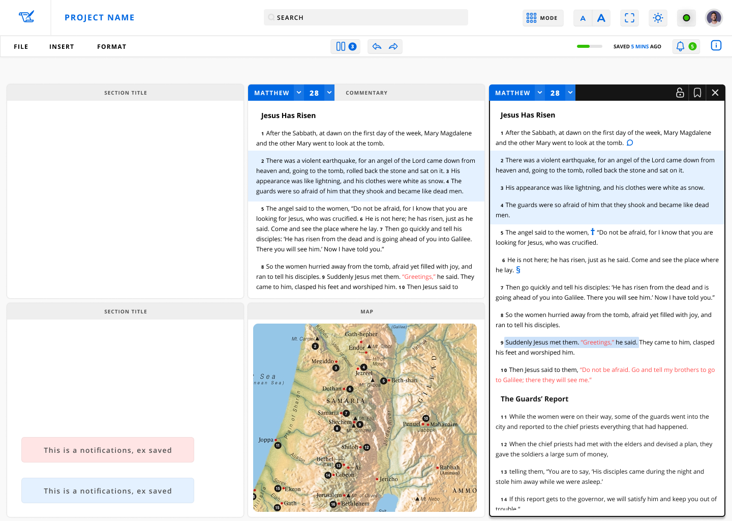The height and width of the screenshot is (521, 732).
Task: Click the Saved 5 mins ago status
Action: click(x=637, y=47)
